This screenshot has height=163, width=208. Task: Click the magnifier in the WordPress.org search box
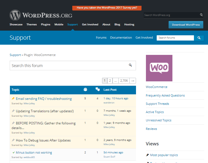(x=201, y=15)
